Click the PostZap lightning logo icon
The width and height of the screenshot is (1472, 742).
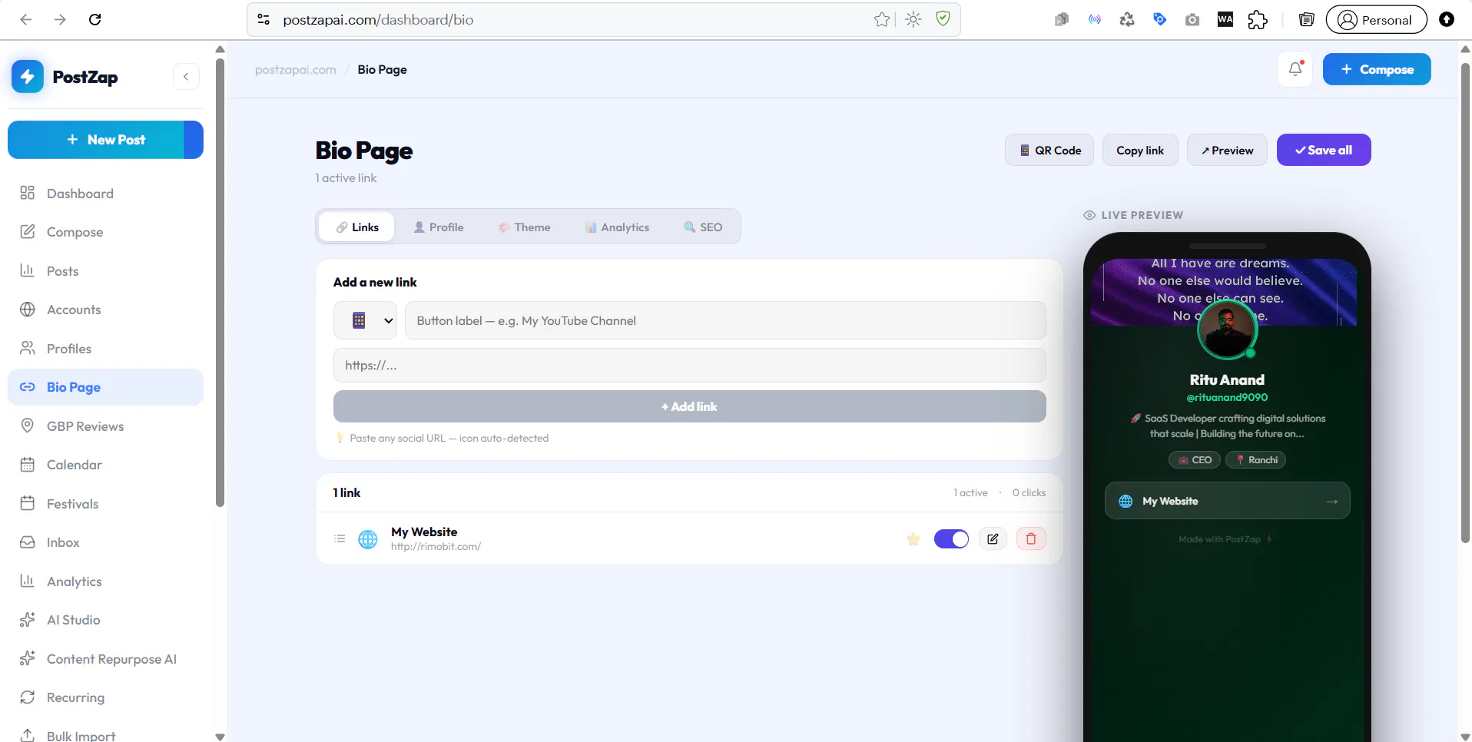pyautogui.click(x=28, y=77)
